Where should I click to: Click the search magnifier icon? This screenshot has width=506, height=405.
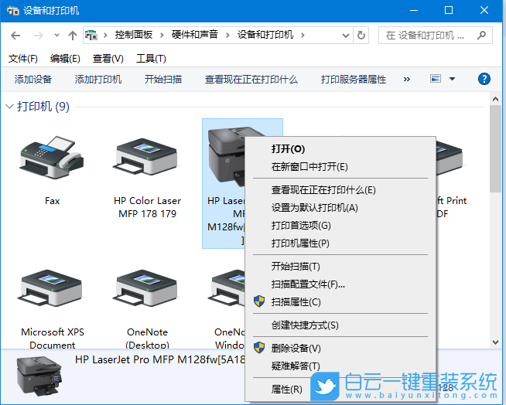click(481, 35)
